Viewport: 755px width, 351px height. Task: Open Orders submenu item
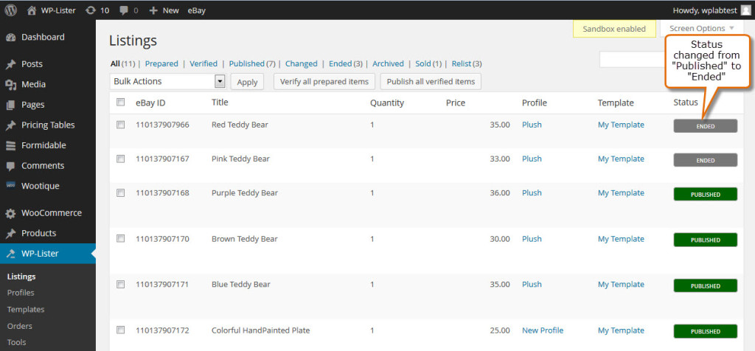click(x=20, y=326)
